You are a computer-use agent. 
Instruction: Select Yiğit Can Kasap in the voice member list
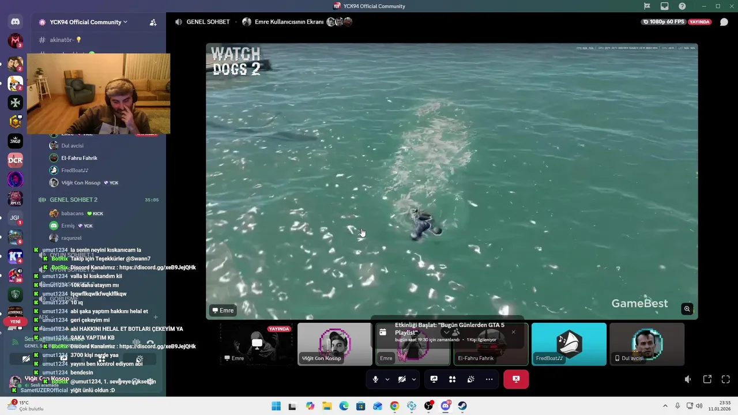tap(81, 183)
